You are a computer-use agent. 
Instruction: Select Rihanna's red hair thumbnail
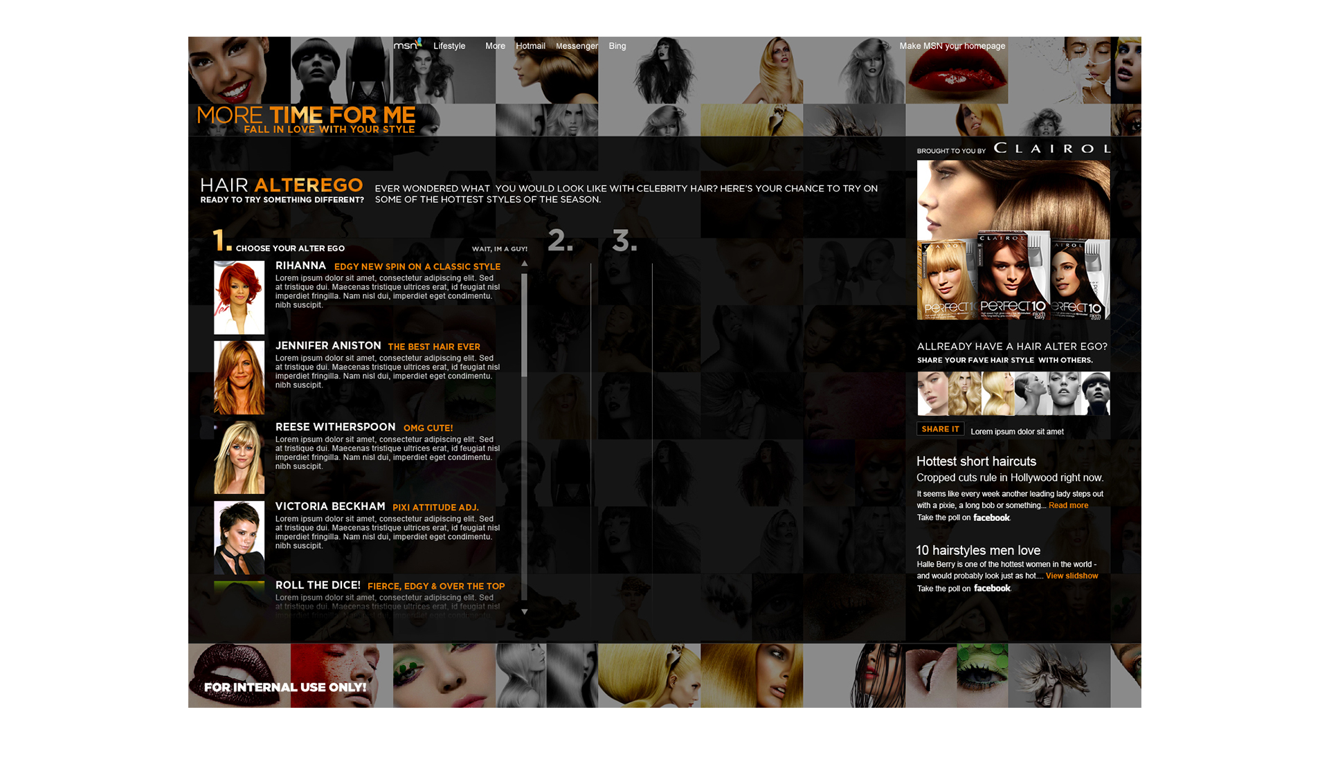239,298
